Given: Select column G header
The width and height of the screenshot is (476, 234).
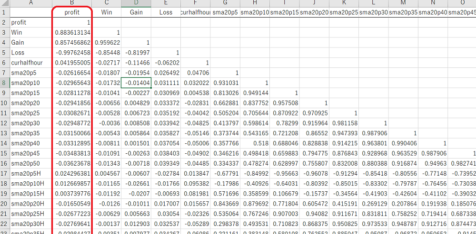Looking at the screenshot, I should coord(226,4).
